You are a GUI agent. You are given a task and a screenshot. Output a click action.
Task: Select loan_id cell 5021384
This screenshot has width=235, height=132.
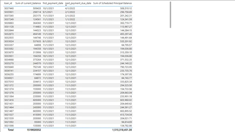click(x=9, y=96)
